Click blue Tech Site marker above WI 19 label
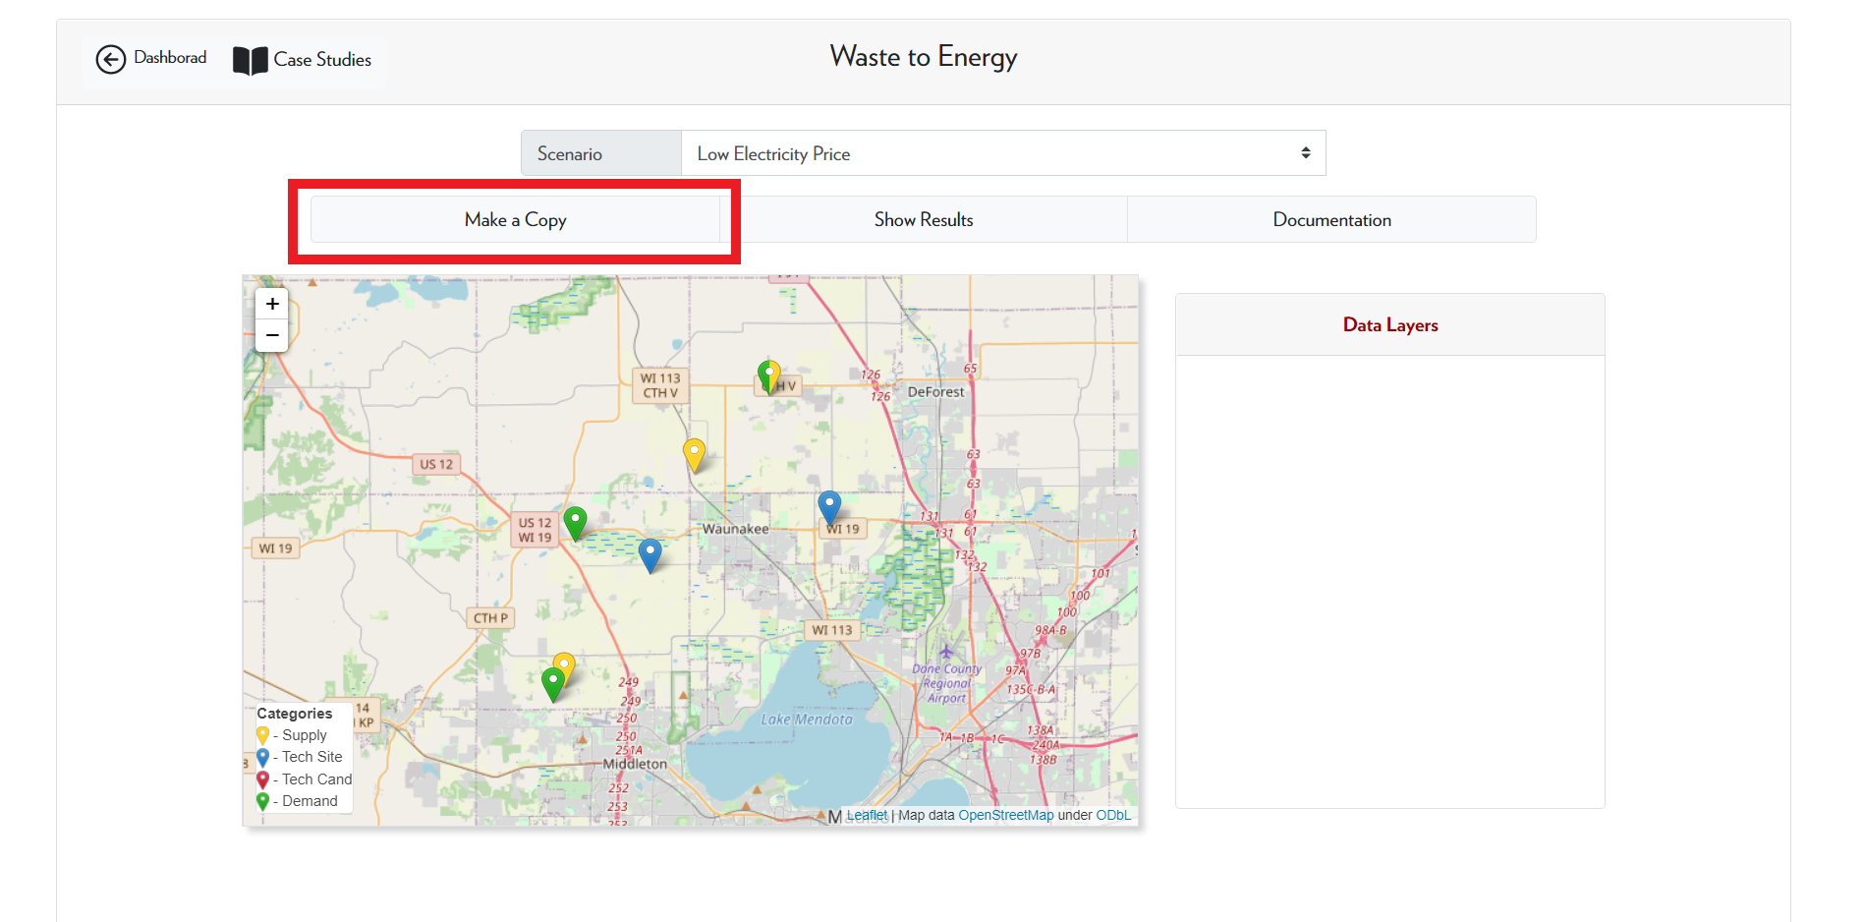 pos(829,506)
